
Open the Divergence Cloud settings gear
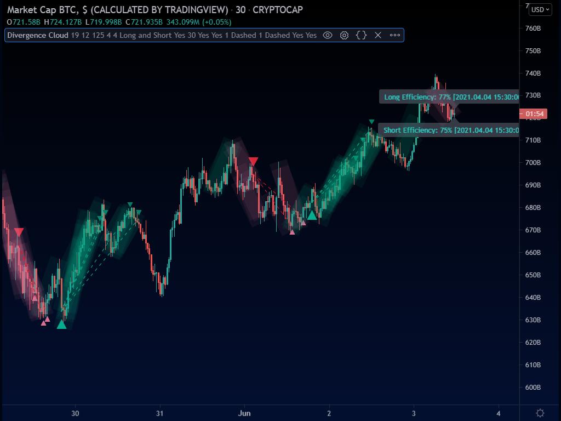(x=344, y=35)
